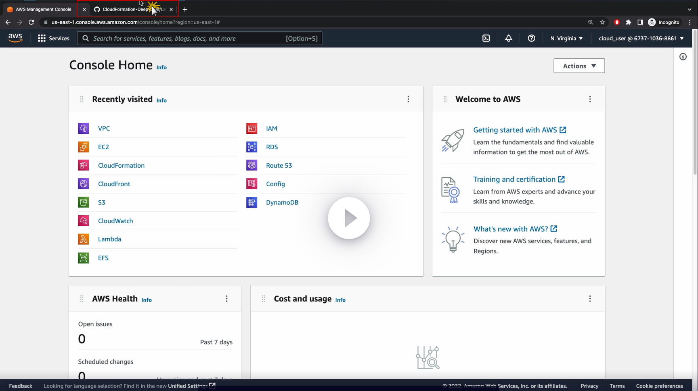Open the Lambda service icon
Screen dimensions: 698x391
pos(84,239)
